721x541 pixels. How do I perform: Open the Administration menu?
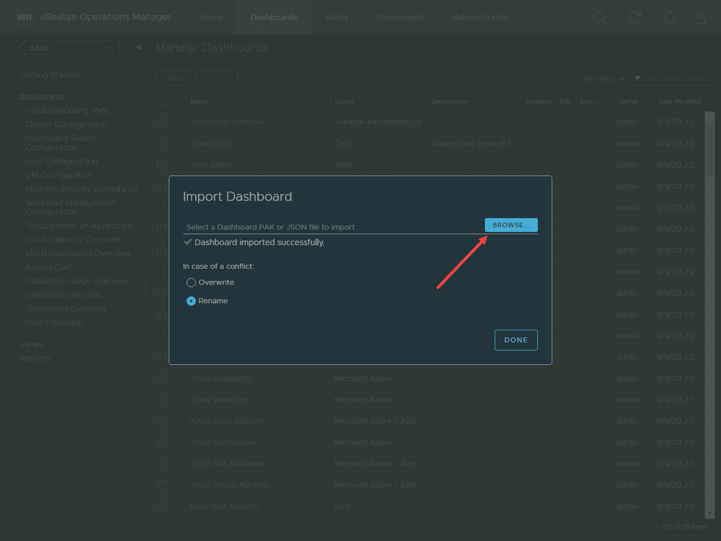tap(481, 17)
